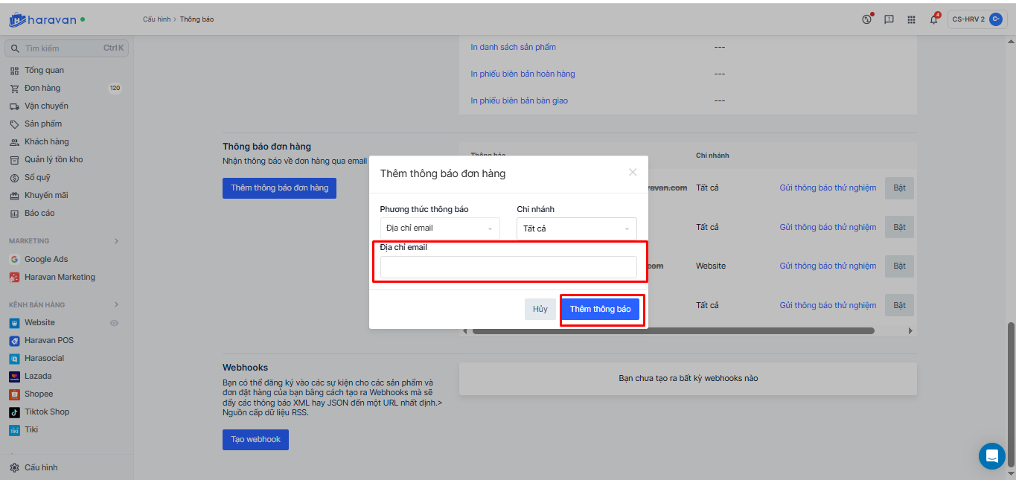Screen dimensions: 1016x480
Task: Open Tiktok Shop sales channel
Action: (x=46, y=412)
